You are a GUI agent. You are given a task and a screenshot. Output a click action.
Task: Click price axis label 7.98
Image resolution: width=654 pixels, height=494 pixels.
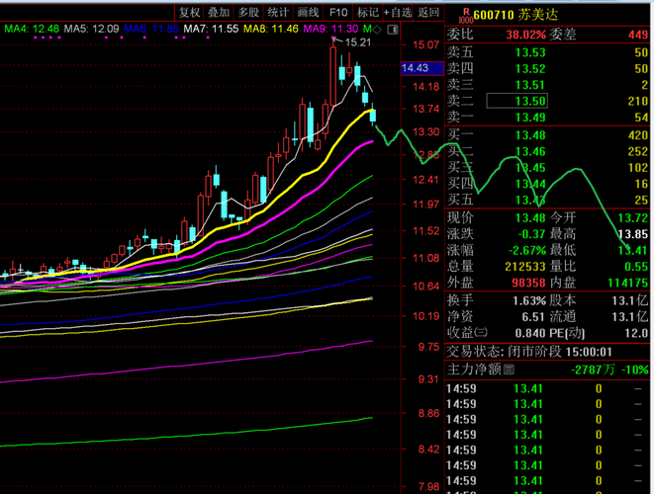(428, 486)
